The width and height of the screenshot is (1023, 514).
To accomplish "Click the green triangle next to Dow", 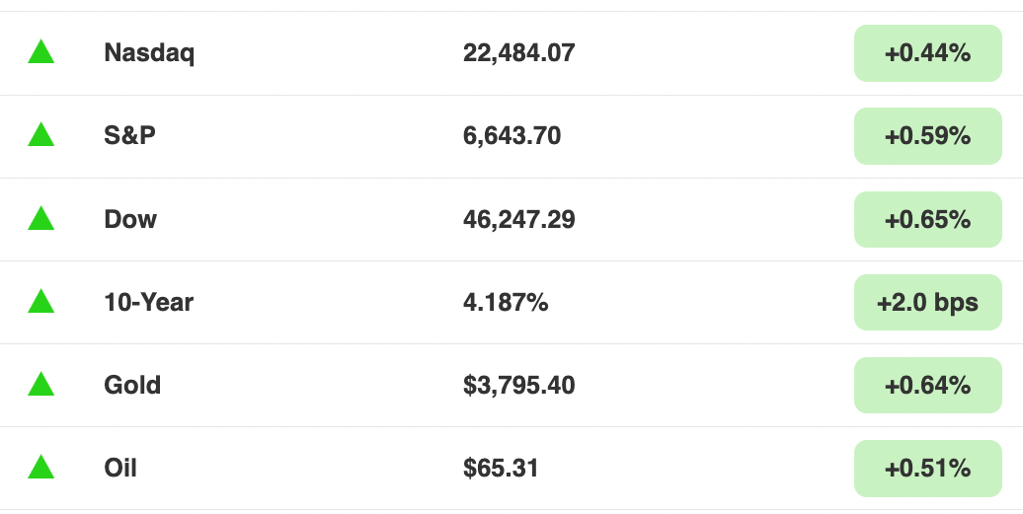I will [x=41, y=218].
